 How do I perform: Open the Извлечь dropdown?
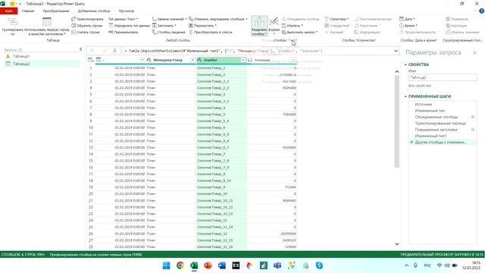293,26
